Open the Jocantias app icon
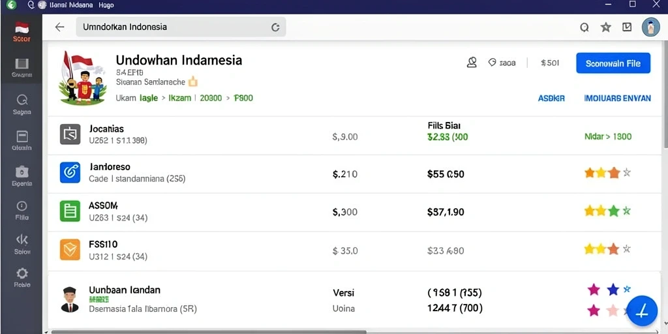The width and height of the screenshot is (668, 334). click(x=70, y=134)
